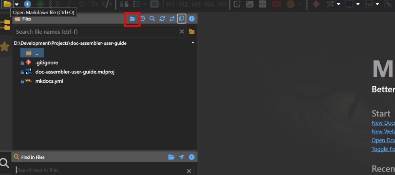The height and width of the screenshot is (175, 395).
Task: Select the folder tree sidebar tab
Action: point(5,25)
